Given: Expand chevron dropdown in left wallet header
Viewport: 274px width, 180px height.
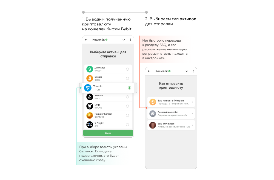Looking at the screenshot, I should coord(124,40).
